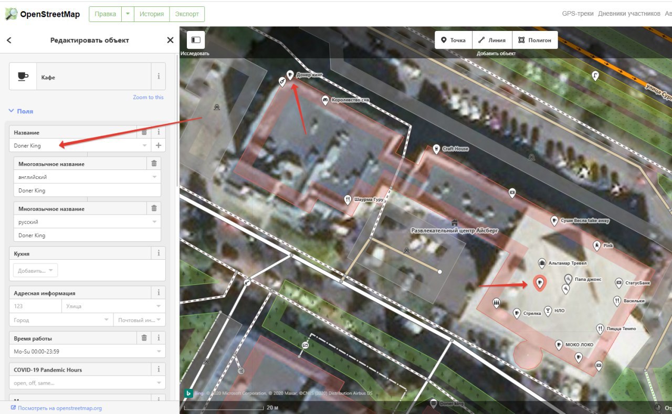Open the Улица street dropdown
Screen dimensions: 672x414
click(158, 306)
